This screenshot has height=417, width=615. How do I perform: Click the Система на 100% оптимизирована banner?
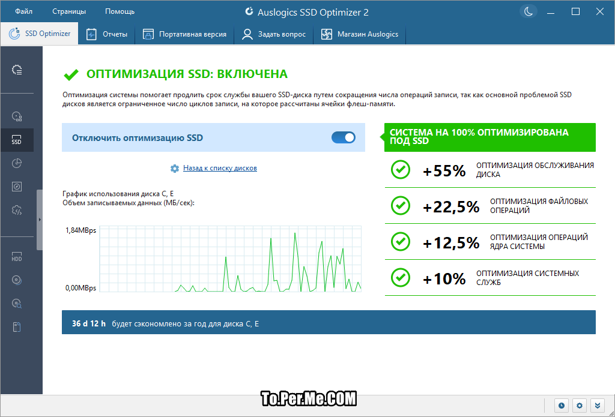click(x=490, y=137)
